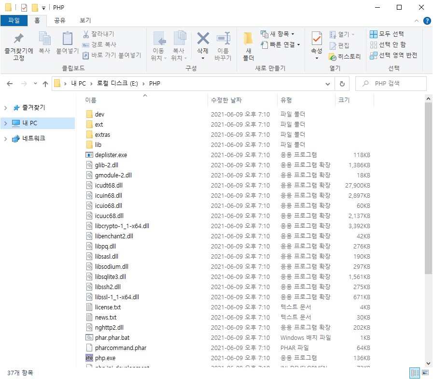The width and height of the screenshot is (433, 379).
Task: Select Cut (잘라내기) scissors icon
Action: point(86,34)
